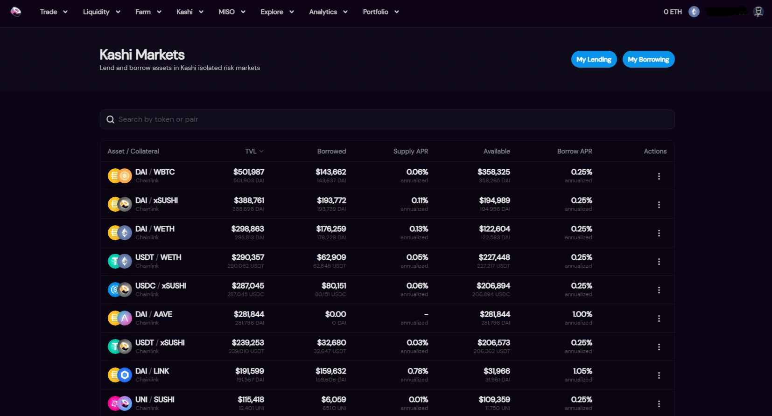The image size is (772, 416).
Task: Click the Asset / Collateral column header
Action: [133, 151]
